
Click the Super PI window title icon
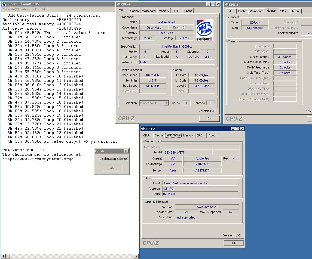4,4
